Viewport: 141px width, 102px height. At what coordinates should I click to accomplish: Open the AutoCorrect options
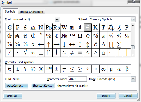click(17, 86)
